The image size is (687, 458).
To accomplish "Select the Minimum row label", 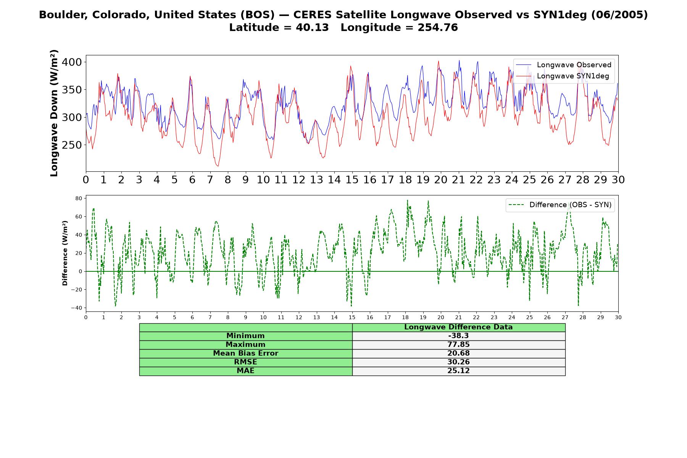I will click(x=245, y=336).
